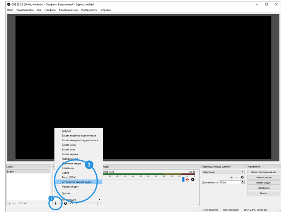This screenshot has height=215, width=286.
Task: Increase or decrease duration with stepper arrows
Action: click(243, 182)
